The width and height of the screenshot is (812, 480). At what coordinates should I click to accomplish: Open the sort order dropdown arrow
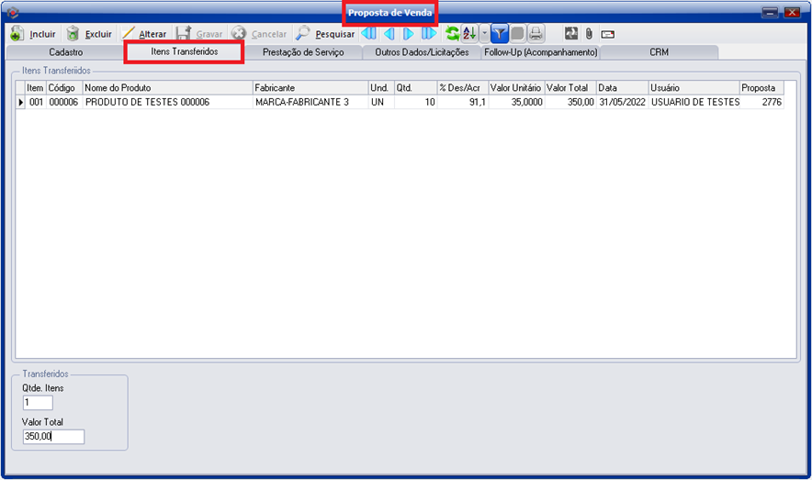[x=484, y=34]
